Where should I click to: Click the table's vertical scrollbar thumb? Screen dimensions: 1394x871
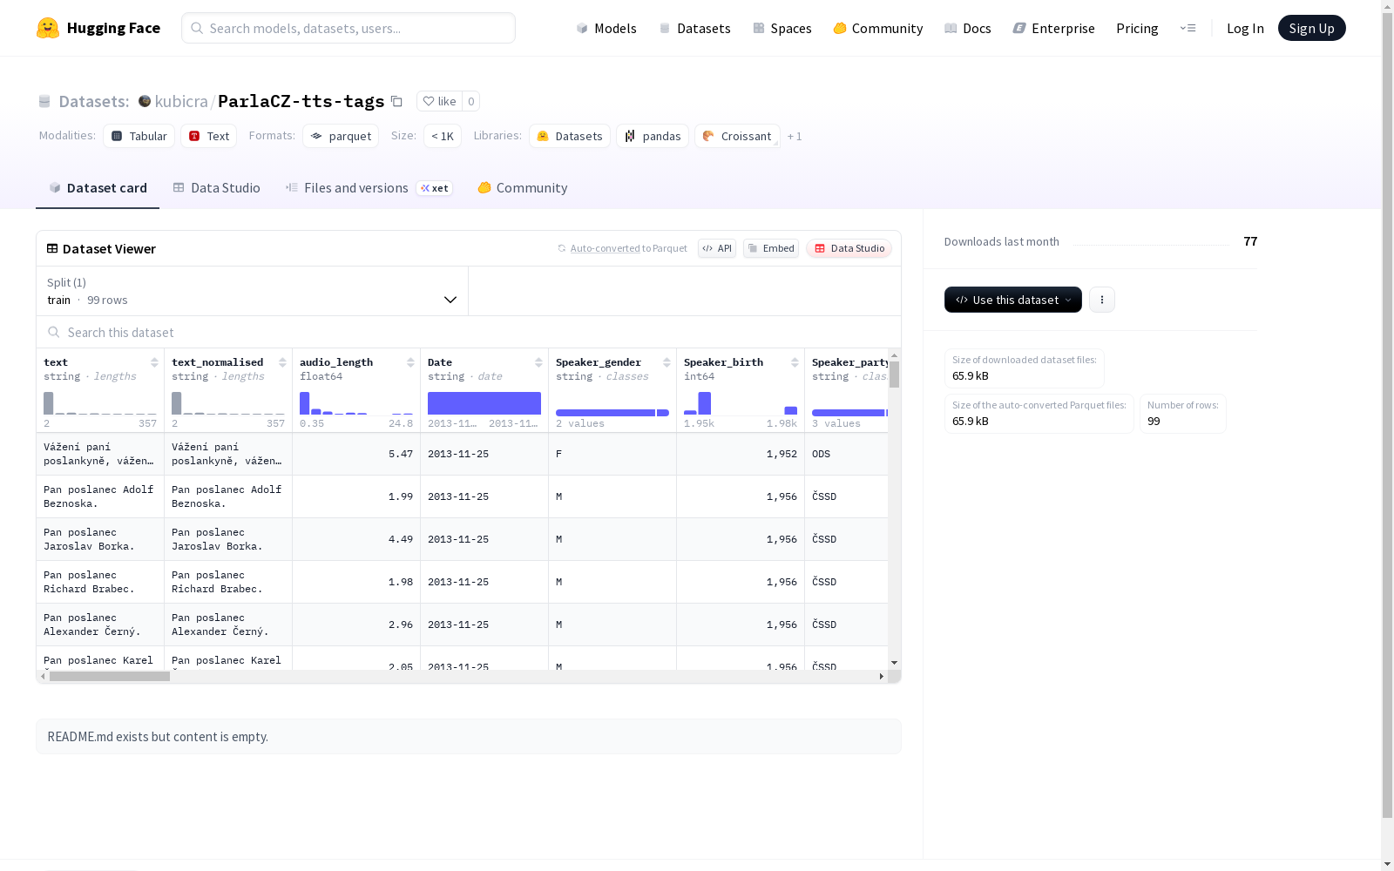pos(894,375)
